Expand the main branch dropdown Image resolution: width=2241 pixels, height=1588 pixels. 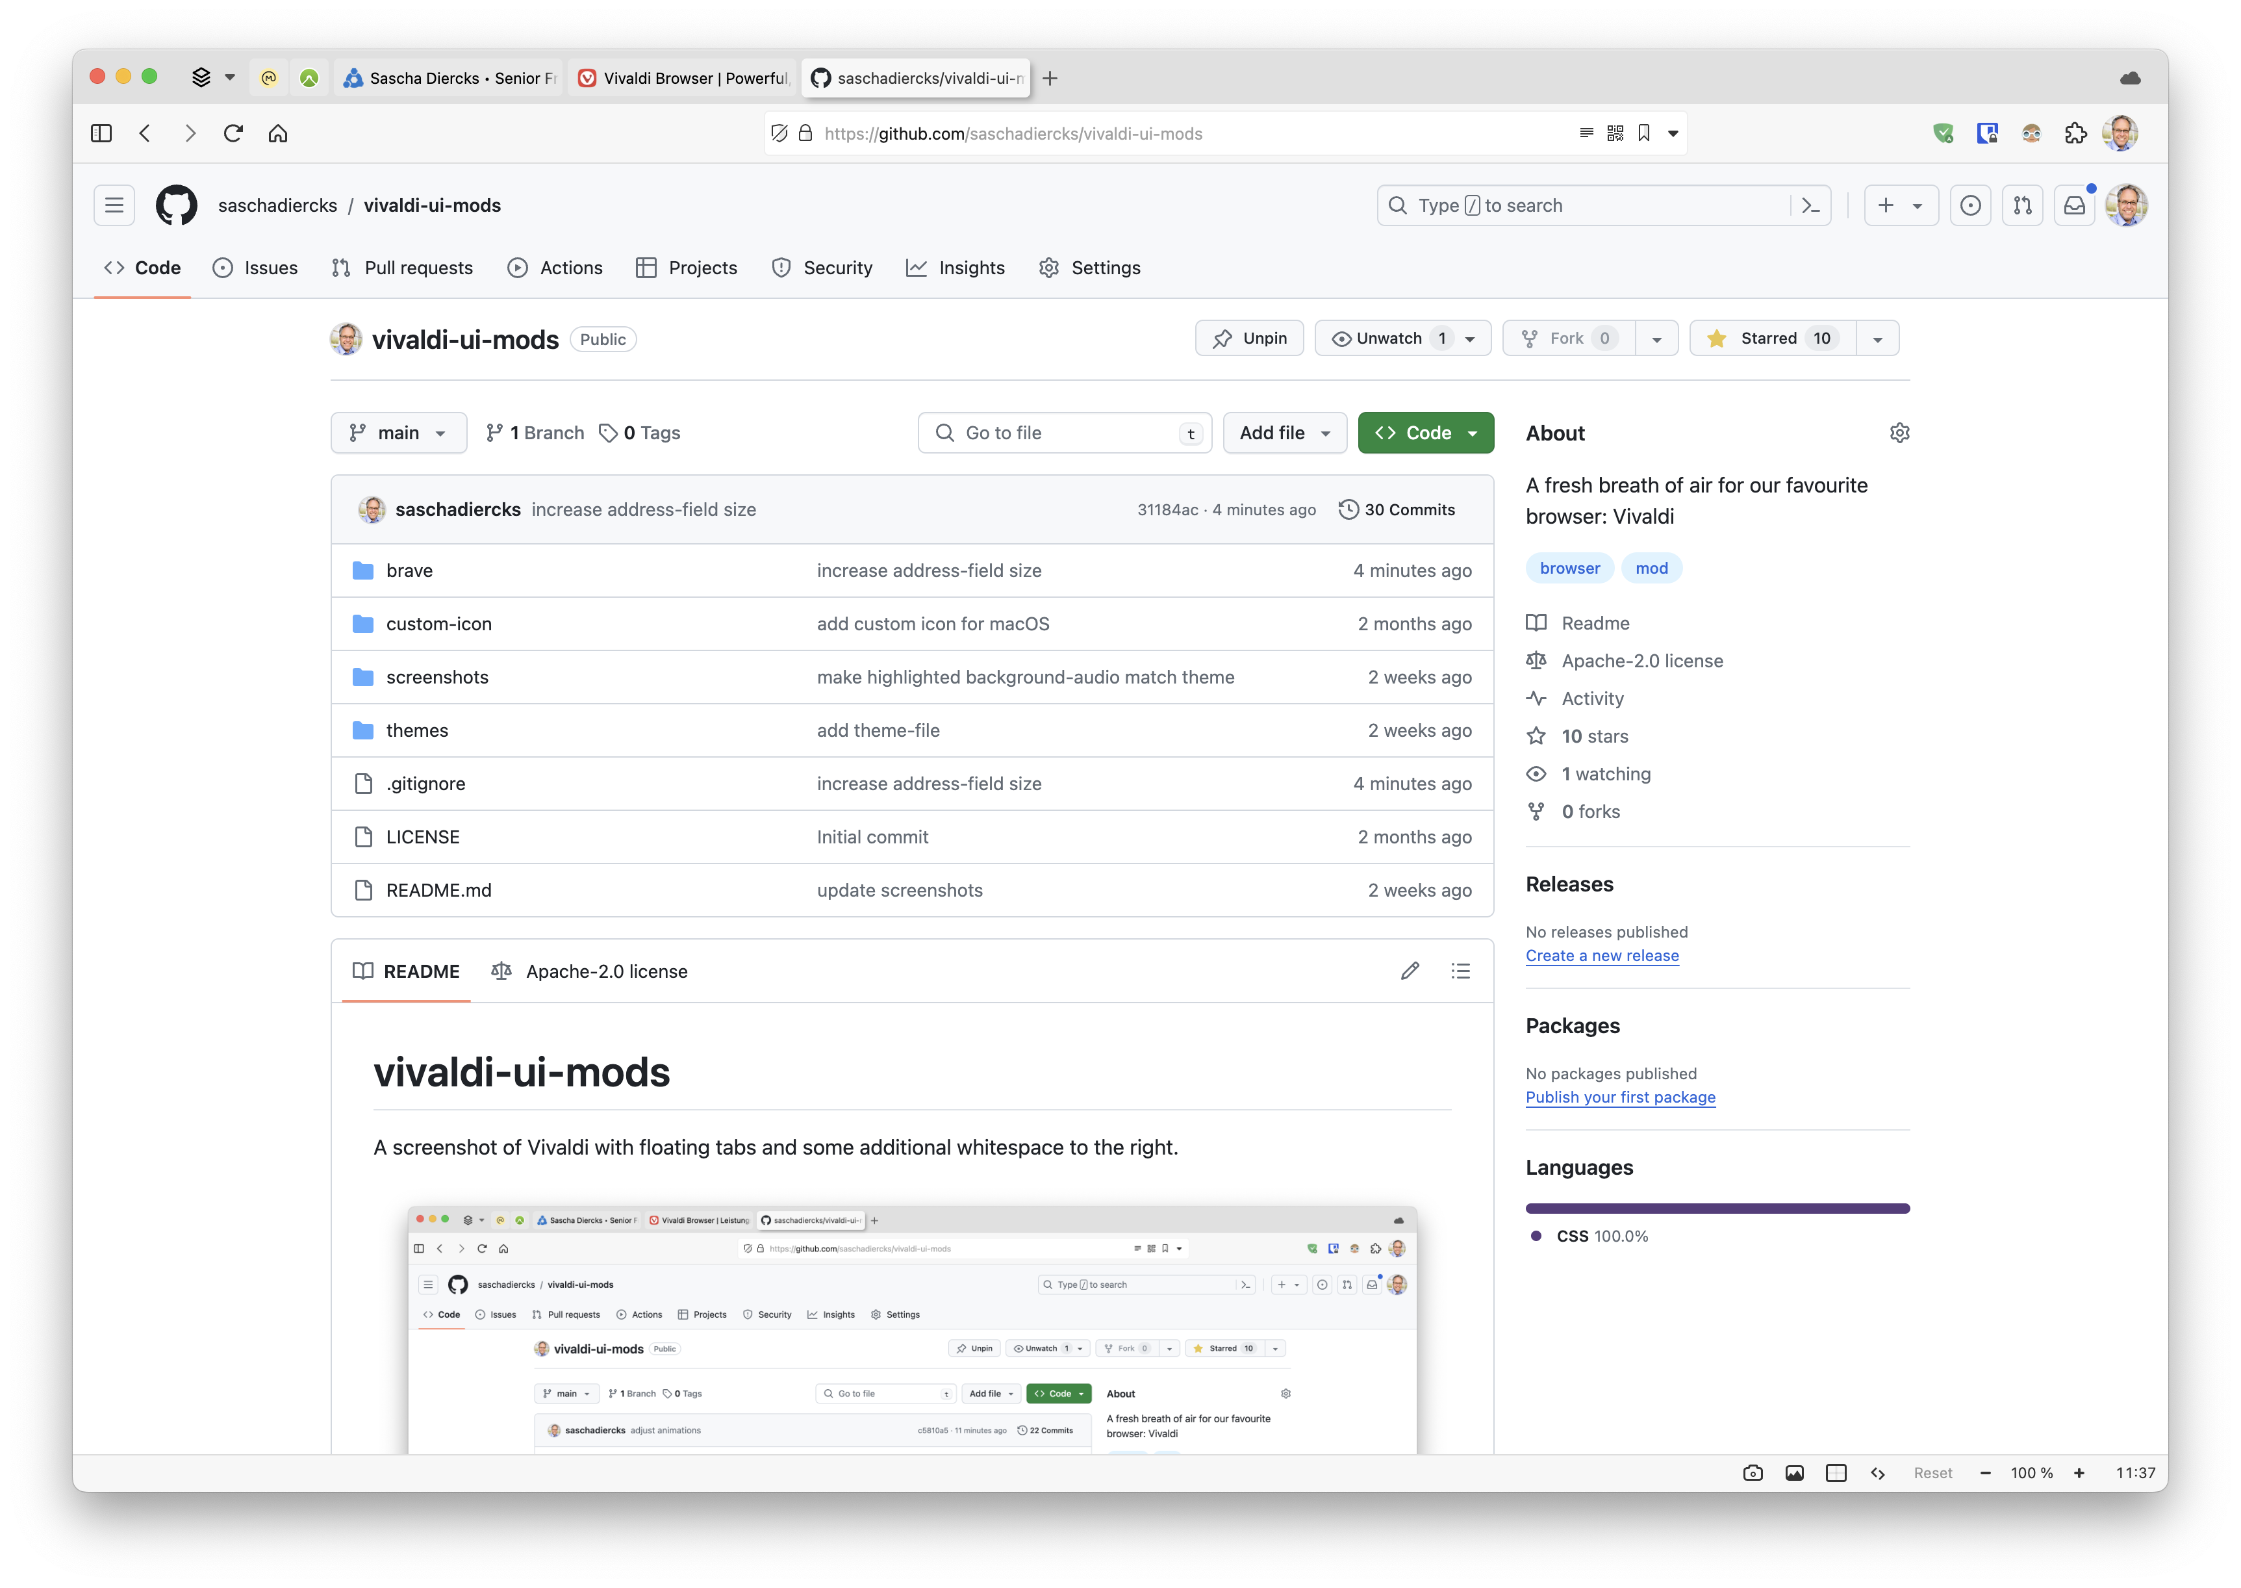(x=399, y=432)
